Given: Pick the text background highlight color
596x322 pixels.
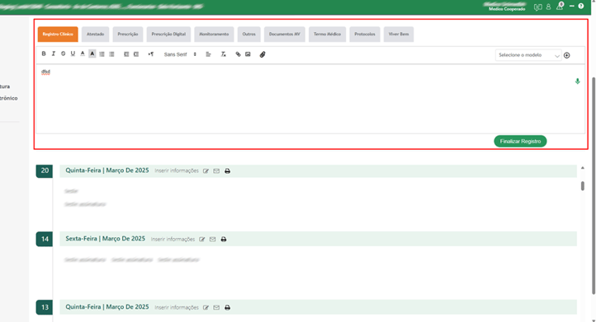Looking at the screenshot, I should pos(92,54).
